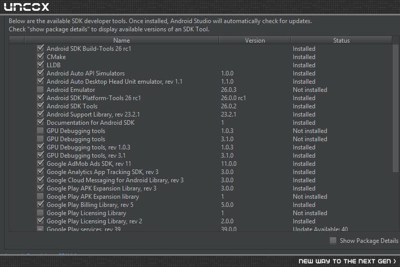Click version cell '11.0.0' for AdMob

point(229,163)
